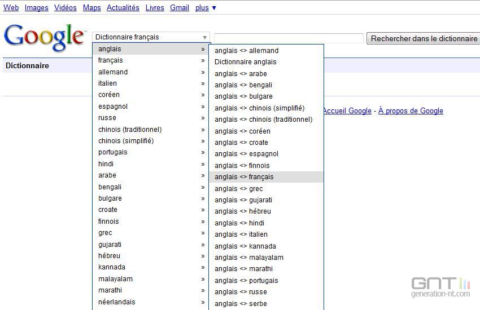Open the Images link in top bar
This screenshot has width=480, height=310.
tap(36, 8)
